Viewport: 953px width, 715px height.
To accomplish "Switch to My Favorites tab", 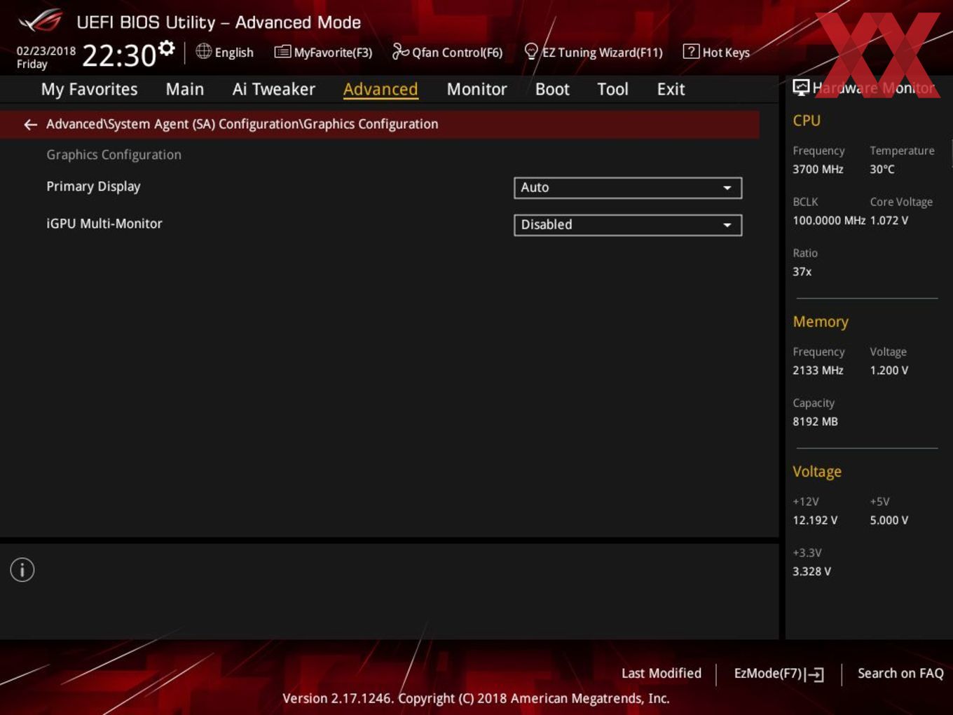I will pos(89,89).
